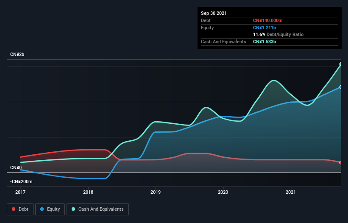Click the teal Cash And Equivalents legend dot
This screenshot has width=348, height=223.
point(73,209)
